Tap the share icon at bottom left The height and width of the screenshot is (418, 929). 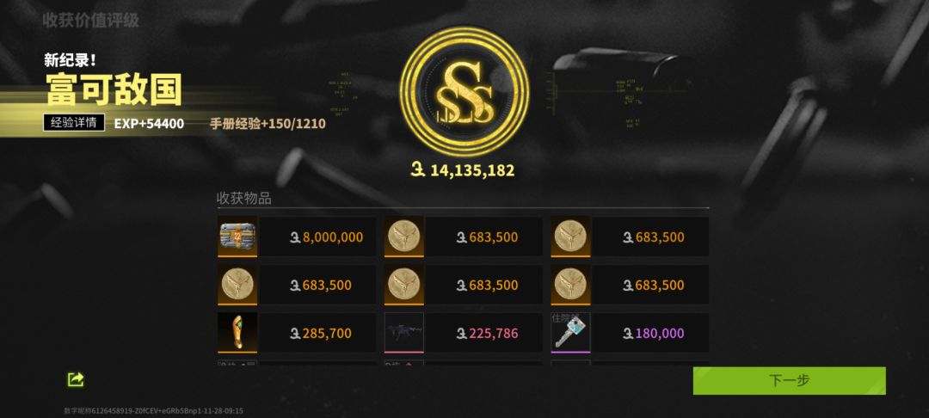tap(75, 379)
